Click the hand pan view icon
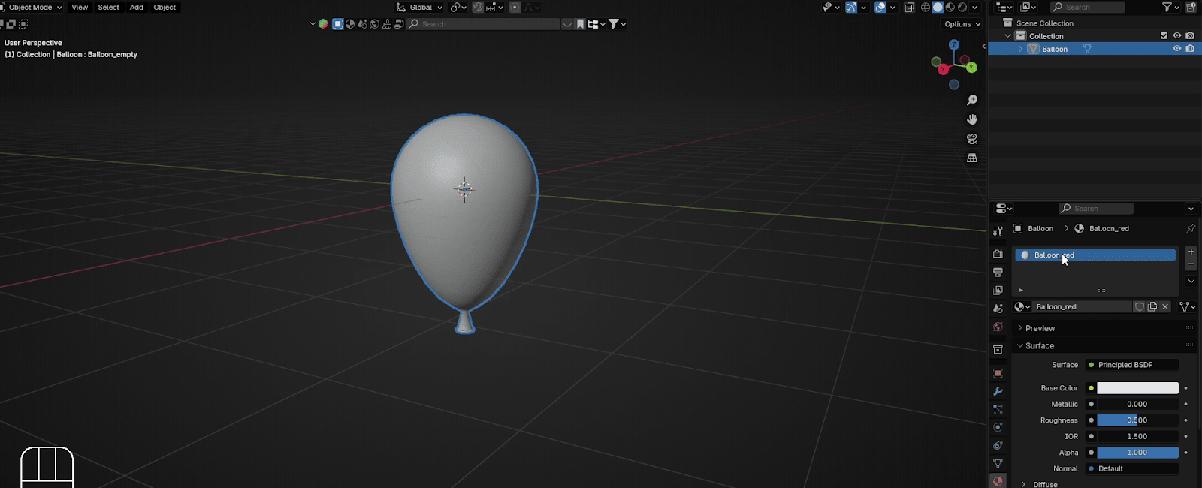1202x488 pixels. click(x=972, y=119)
